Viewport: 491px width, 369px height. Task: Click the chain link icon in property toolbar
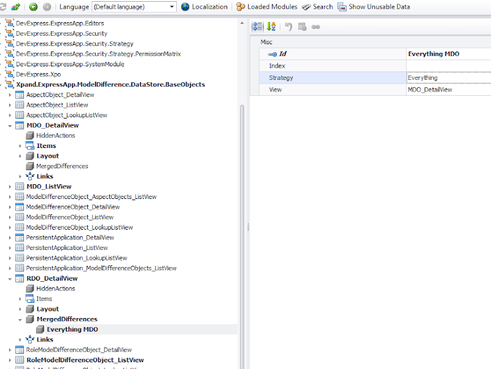tap(315, 27)
